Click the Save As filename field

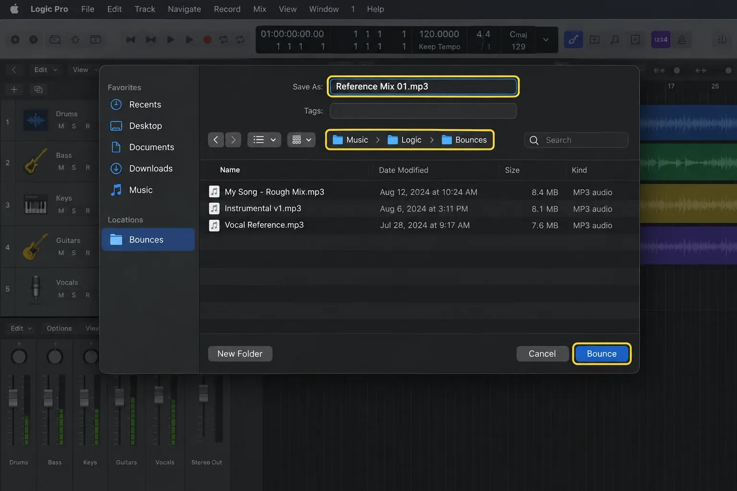[x=423, y=86]
